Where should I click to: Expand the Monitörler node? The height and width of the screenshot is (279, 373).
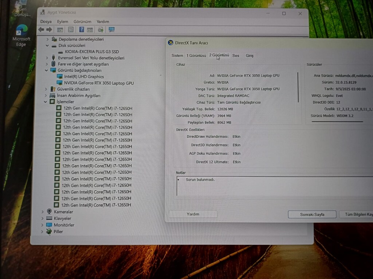pos(42,225)
